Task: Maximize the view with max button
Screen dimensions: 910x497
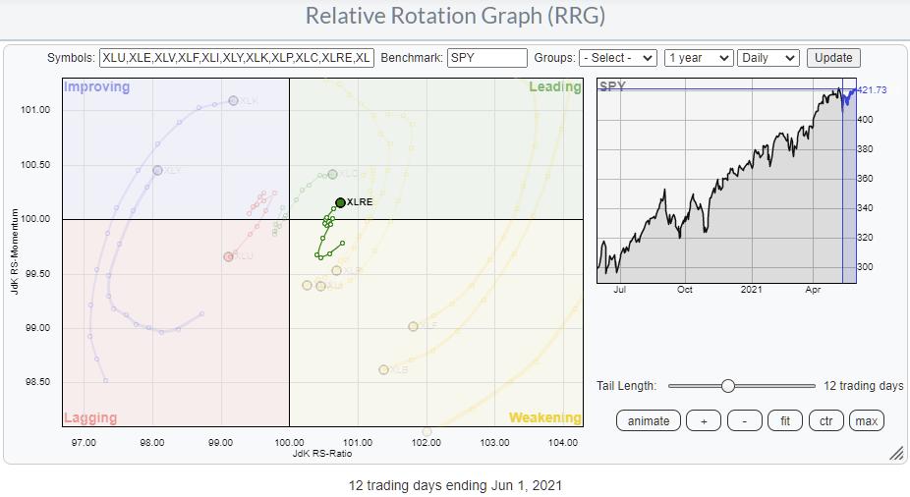Action: click(867, 420)
